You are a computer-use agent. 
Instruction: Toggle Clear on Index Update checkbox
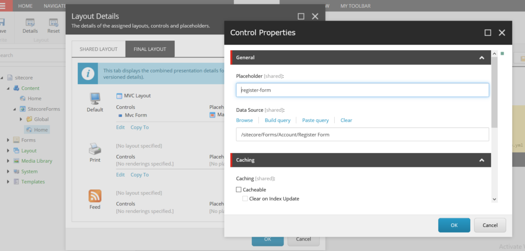[x=245, y=199]
